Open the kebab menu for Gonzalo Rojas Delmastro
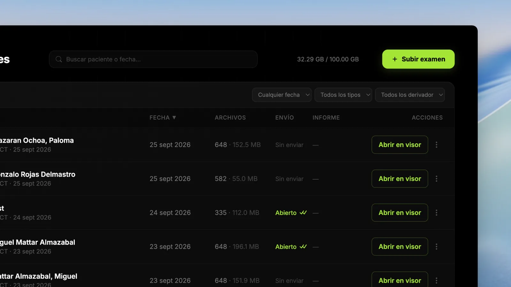 tap(437, 179)
